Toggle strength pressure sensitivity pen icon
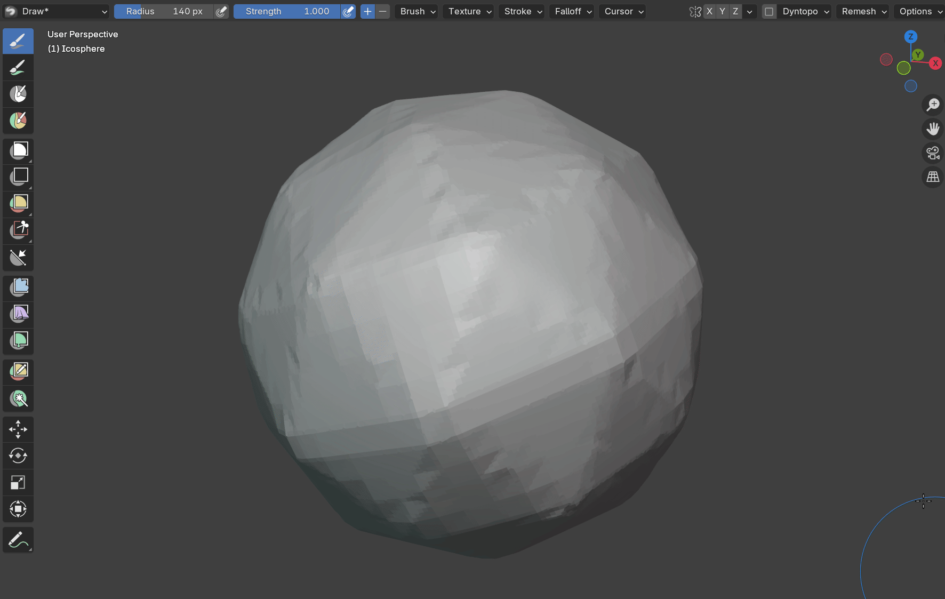 pyautogui.click(x=348, y=12)
